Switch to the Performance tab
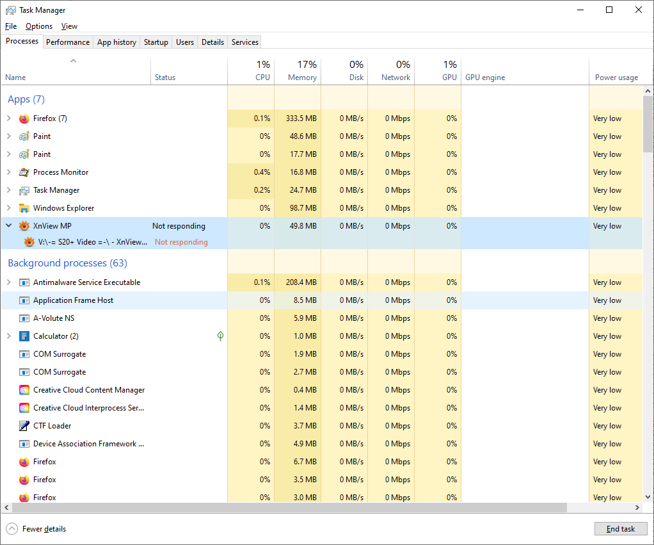Viewport: 654px width, 545px height. pos(67,42)
